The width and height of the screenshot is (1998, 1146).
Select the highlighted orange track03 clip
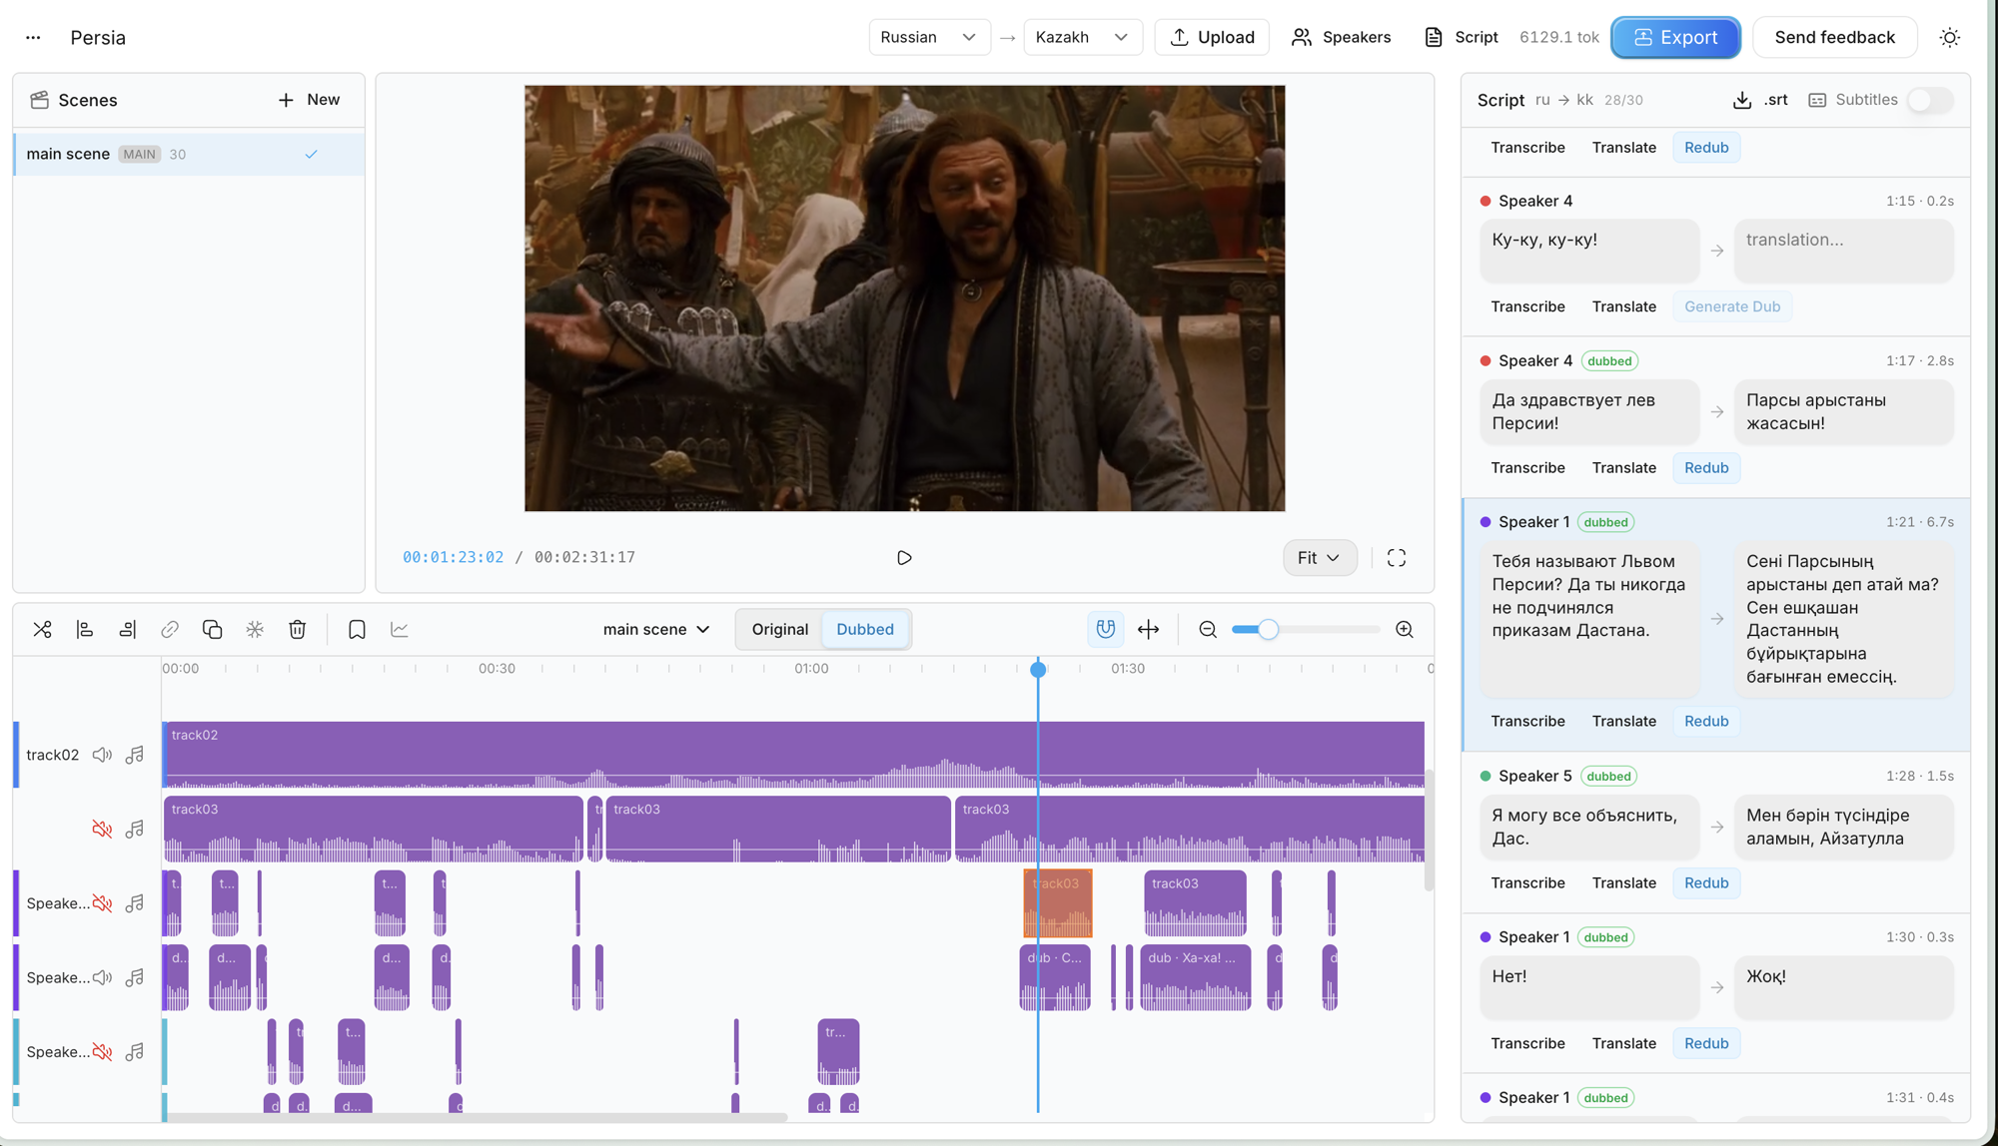(x=1058, y=903)
